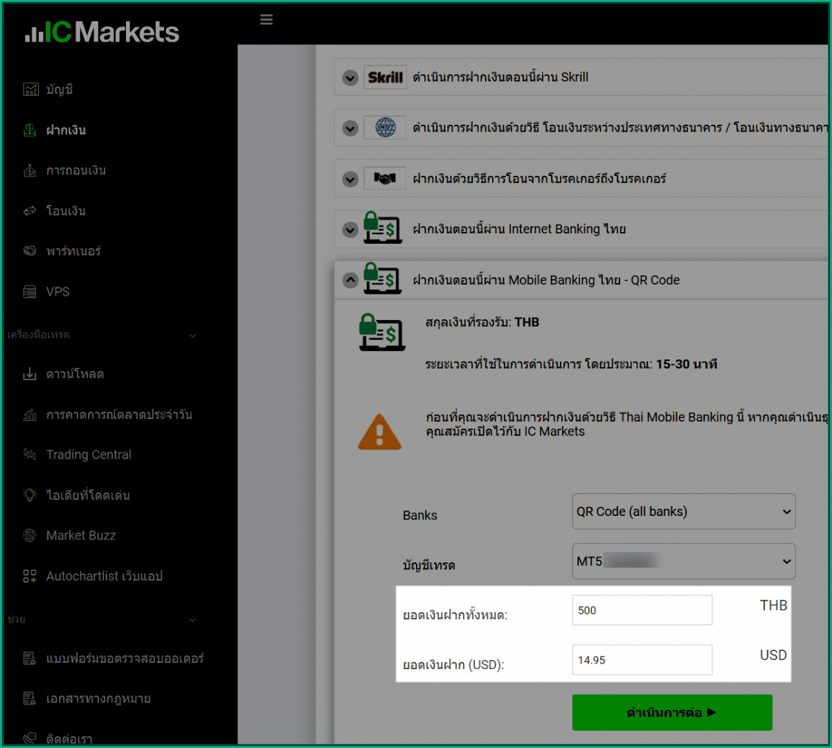Click the Internet Banking ไทย padlock icon
This screenshot has width=832, height=748.
coord(383,228)
